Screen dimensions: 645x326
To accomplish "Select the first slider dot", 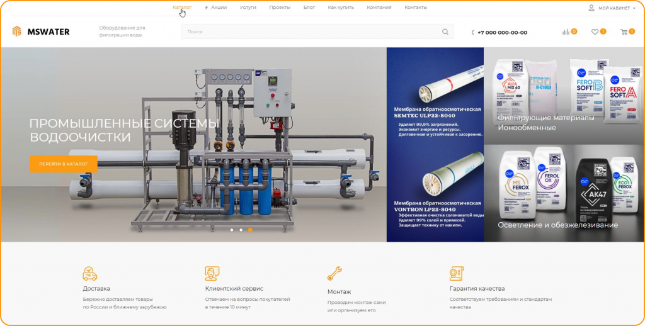I will [232, 230].
